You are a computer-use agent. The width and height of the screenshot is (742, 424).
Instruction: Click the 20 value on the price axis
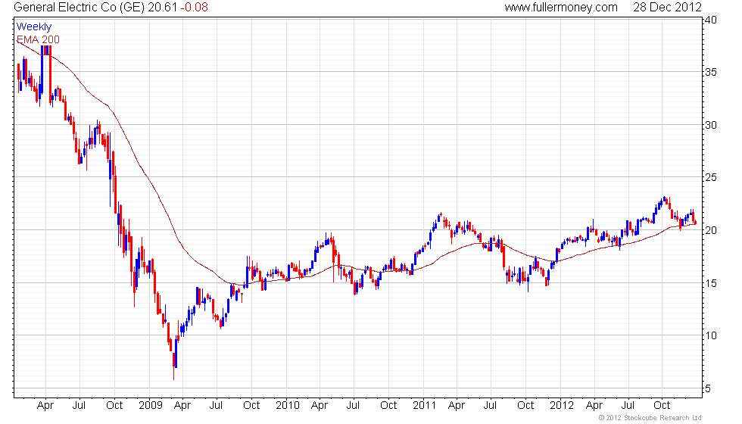coord(711,230)
